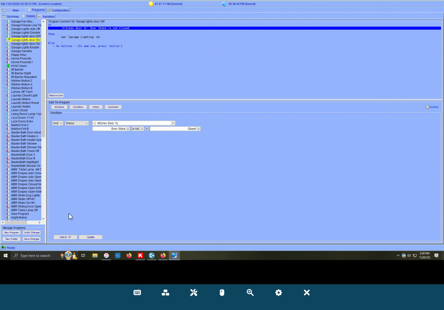Open the Status condition type dropdown
444x310 pixels.
click(77, 123)
